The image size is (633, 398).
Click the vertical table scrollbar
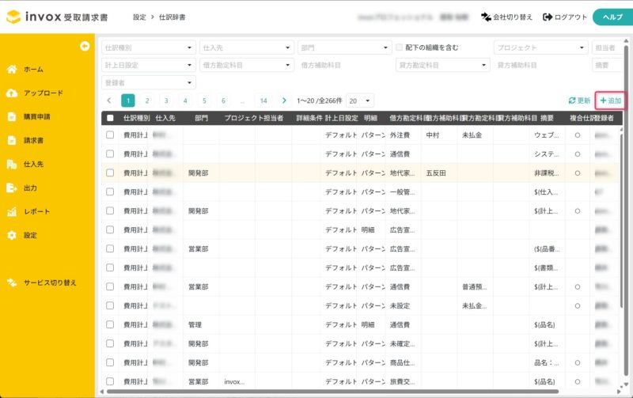(621, 222)
